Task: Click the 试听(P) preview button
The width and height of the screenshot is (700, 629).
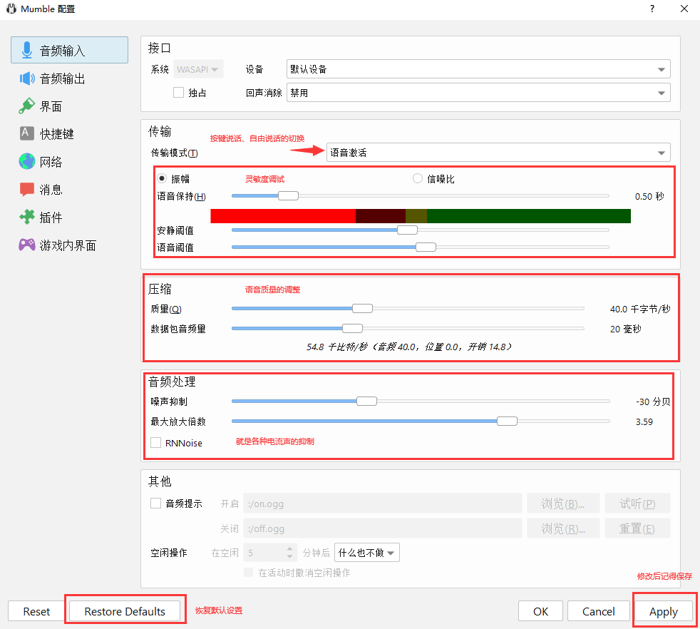Action: pos(637,503)
